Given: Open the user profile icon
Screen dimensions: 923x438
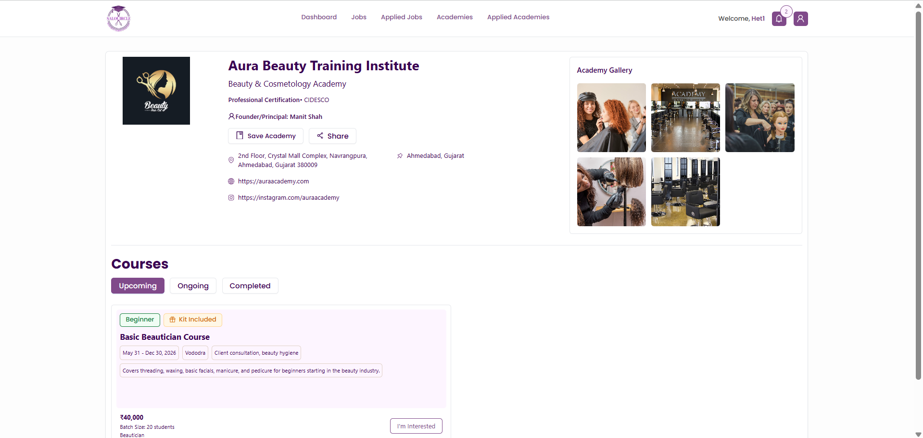Looking at the screenshot, I should click(800, 19).
